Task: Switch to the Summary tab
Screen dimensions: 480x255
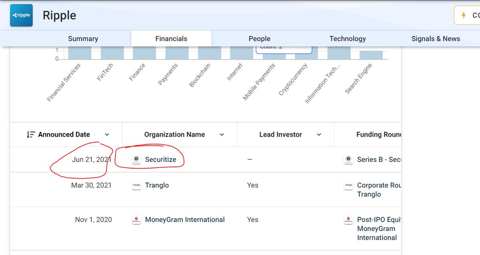Action: click(x=83, y=39)
